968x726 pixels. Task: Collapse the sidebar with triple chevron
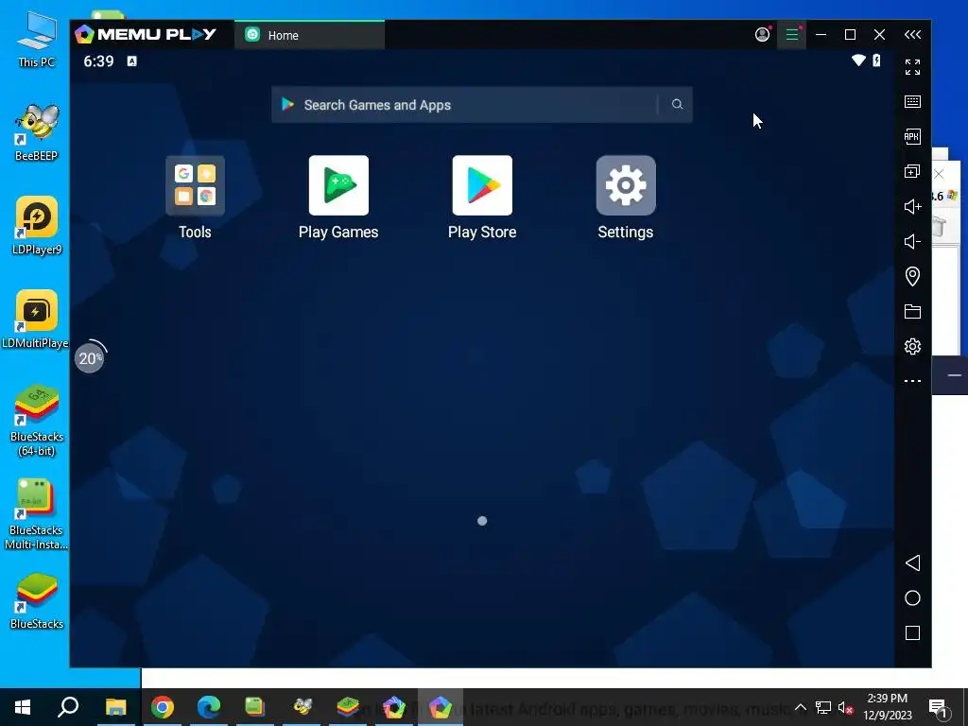912,35
